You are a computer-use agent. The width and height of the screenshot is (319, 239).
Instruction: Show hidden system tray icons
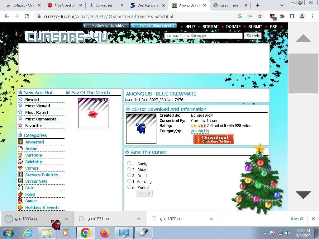coord(265,233)
